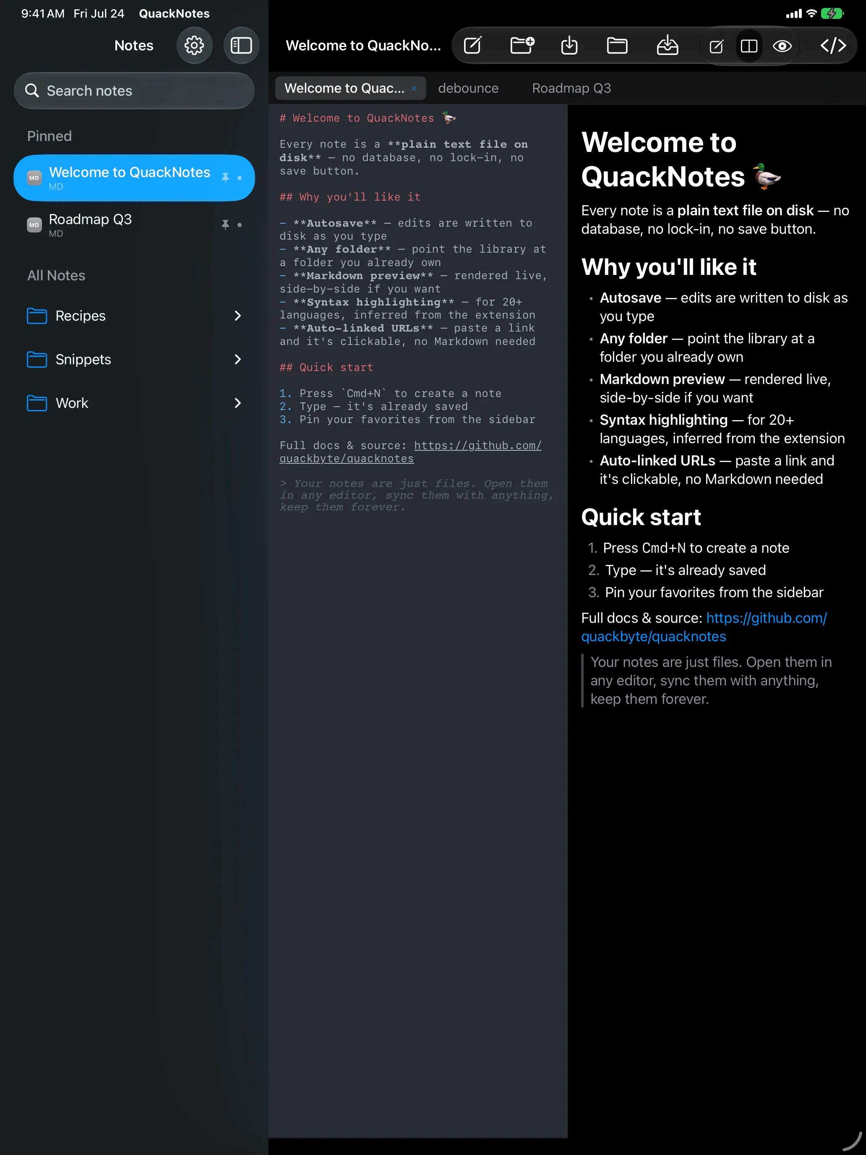This screenshot has width=866, height=1155.
Task: Create a new note with compose icon
Action: (x=473, y=45)
